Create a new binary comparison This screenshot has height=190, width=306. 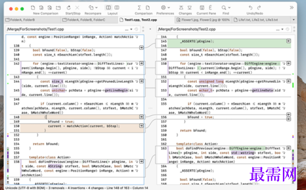point(41,8)
